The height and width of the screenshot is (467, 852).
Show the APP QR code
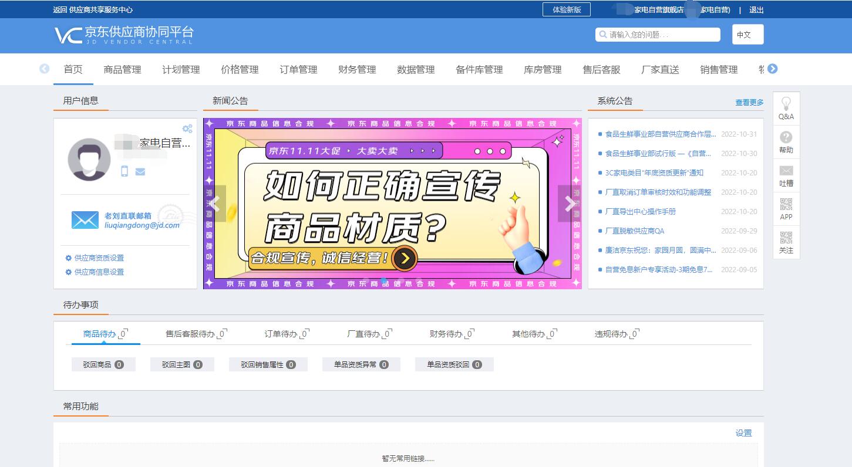(786, 209)
